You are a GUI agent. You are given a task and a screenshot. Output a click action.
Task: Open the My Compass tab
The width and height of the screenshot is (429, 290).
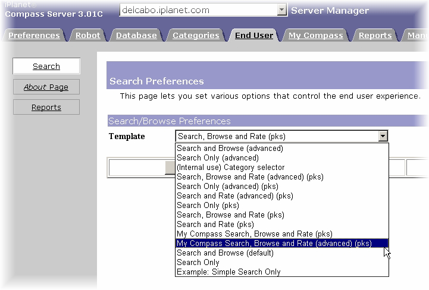[315, 35]
